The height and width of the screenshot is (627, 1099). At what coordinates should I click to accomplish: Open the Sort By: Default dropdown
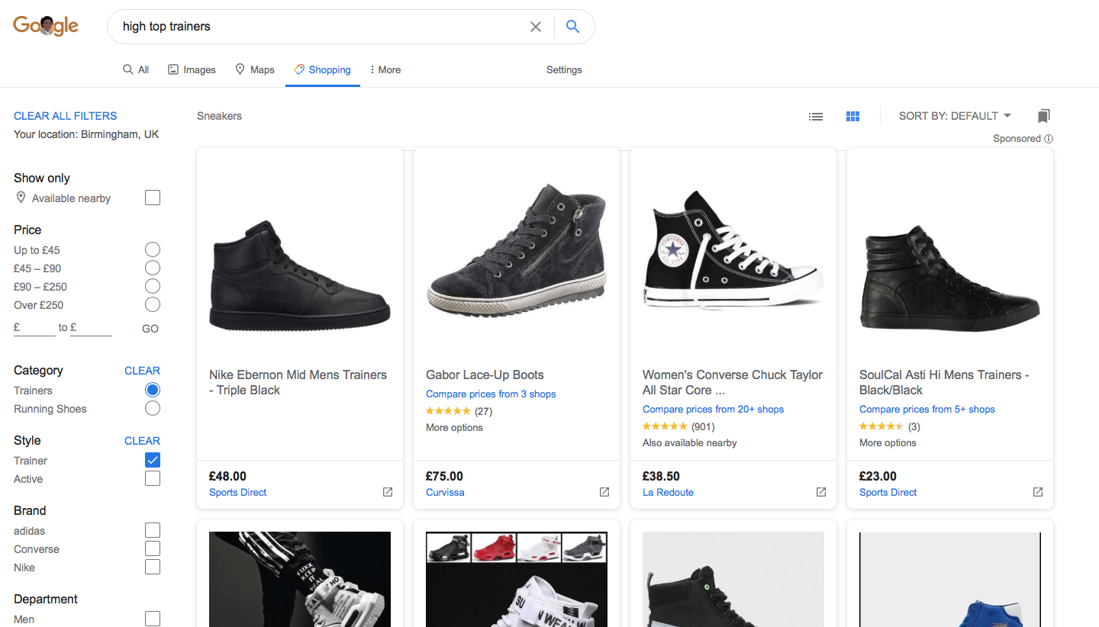tap(955, 116)
